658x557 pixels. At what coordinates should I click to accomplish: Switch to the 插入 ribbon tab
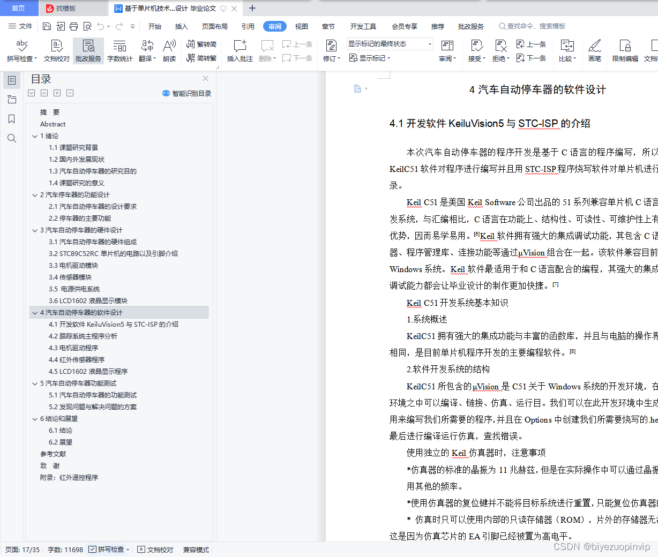182,26
